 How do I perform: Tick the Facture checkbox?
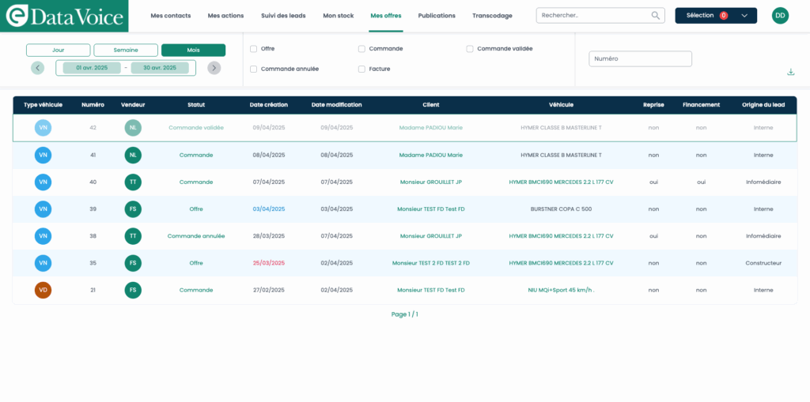(x=362, y=70)
